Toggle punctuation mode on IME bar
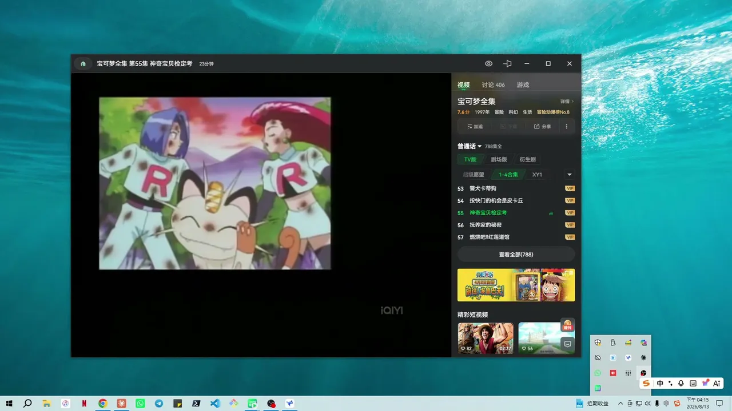The width and height of the screenshot is (732, 411). pyautogui.click(x=671, y=384)
